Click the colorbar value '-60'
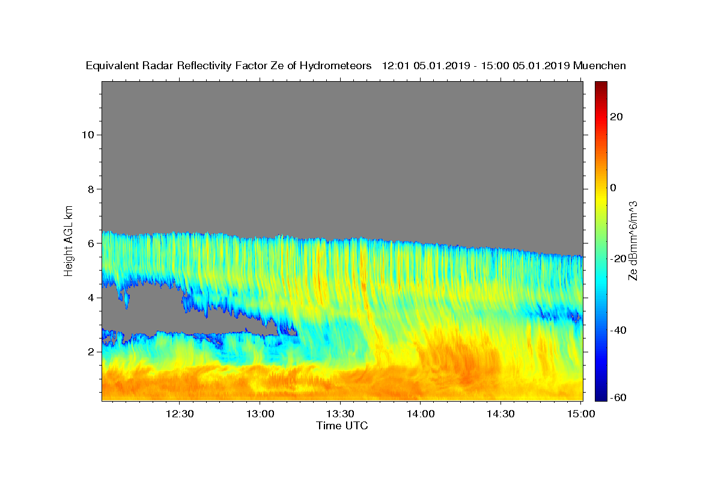The height and width of the screenshot is (481, 721). (x=618, y=397)
